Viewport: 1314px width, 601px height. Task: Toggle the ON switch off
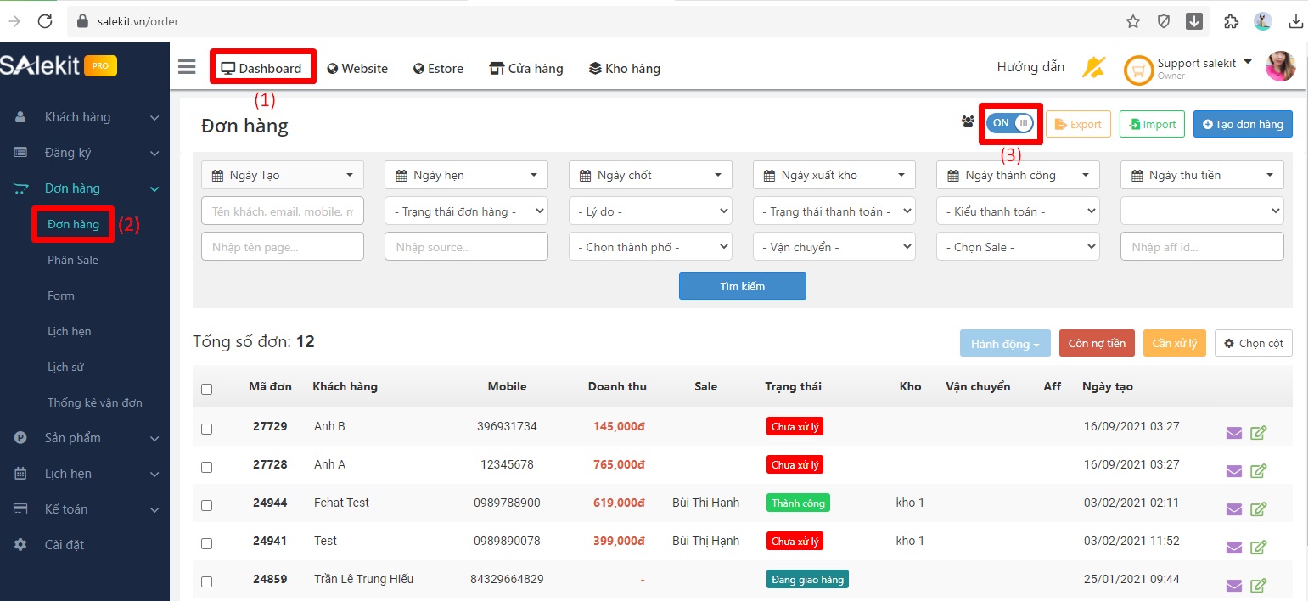tap(1011, 123)
